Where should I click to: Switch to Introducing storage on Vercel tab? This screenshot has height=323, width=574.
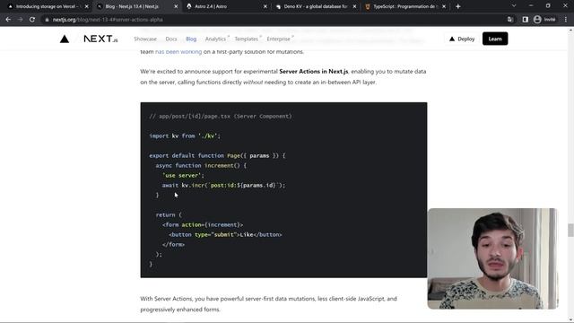[x=46, y=6]
